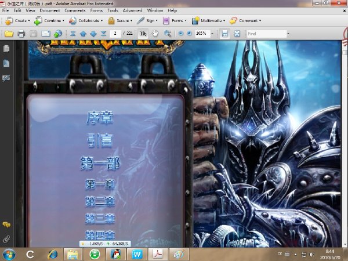The height and width of the screenshot is (261, 348).
Task: Click the 序章 link in the contents
Action: pos(100,118)
